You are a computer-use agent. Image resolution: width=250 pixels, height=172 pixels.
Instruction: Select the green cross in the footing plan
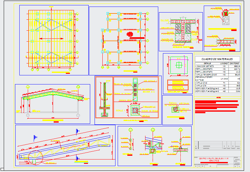[x=178, y=65]
